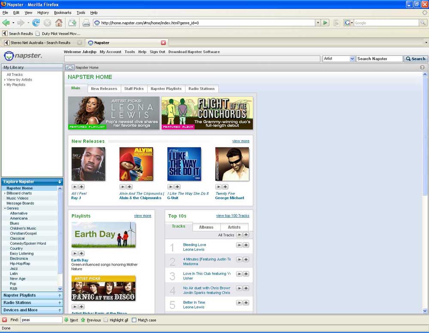429x333 pixels.
Task: Click view more link for New Releases
Action: pos(241,141)
